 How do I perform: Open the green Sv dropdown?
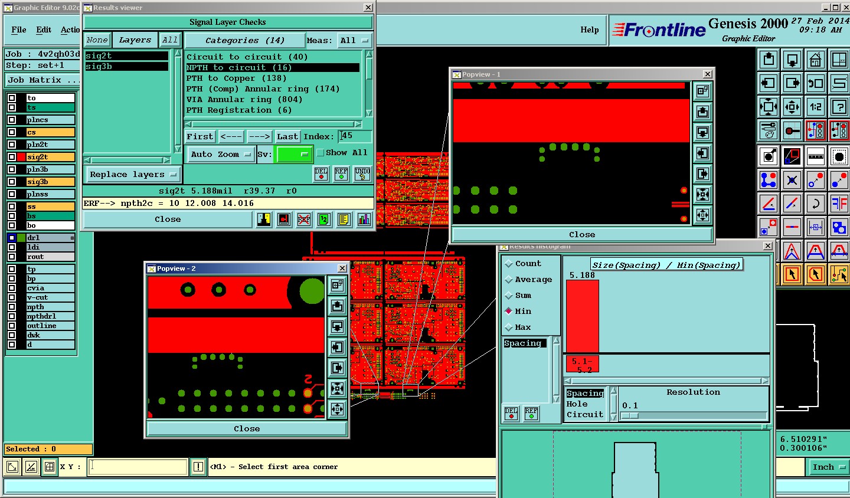click(295, 154)
